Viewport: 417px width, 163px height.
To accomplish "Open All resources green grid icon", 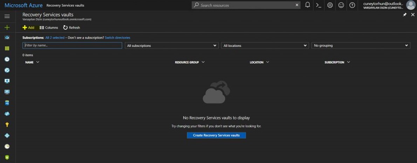I will pyautogui.click(x=7, y=48).
